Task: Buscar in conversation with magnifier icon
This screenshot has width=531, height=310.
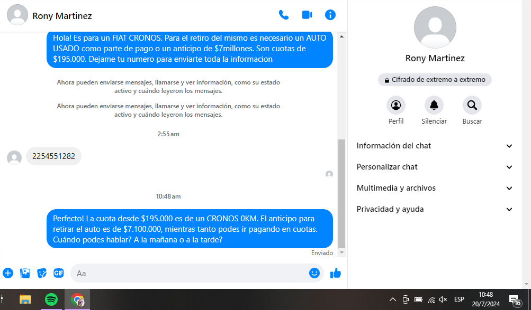Action: [x=472, y=106]
